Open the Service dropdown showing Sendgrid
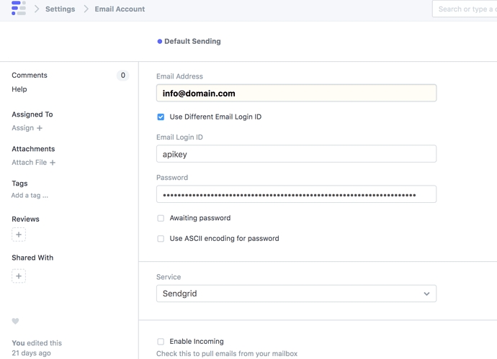This screenshot has height=359, width=497. coord(296,294)
